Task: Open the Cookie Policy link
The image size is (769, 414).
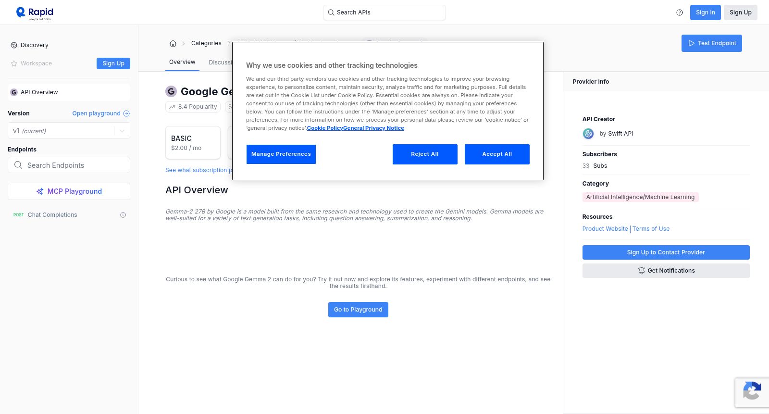Action: [x=325, y=128]
